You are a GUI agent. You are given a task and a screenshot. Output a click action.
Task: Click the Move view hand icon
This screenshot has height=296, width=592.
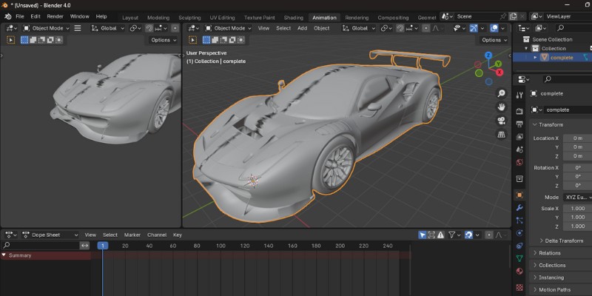click(x=502, y=107)
